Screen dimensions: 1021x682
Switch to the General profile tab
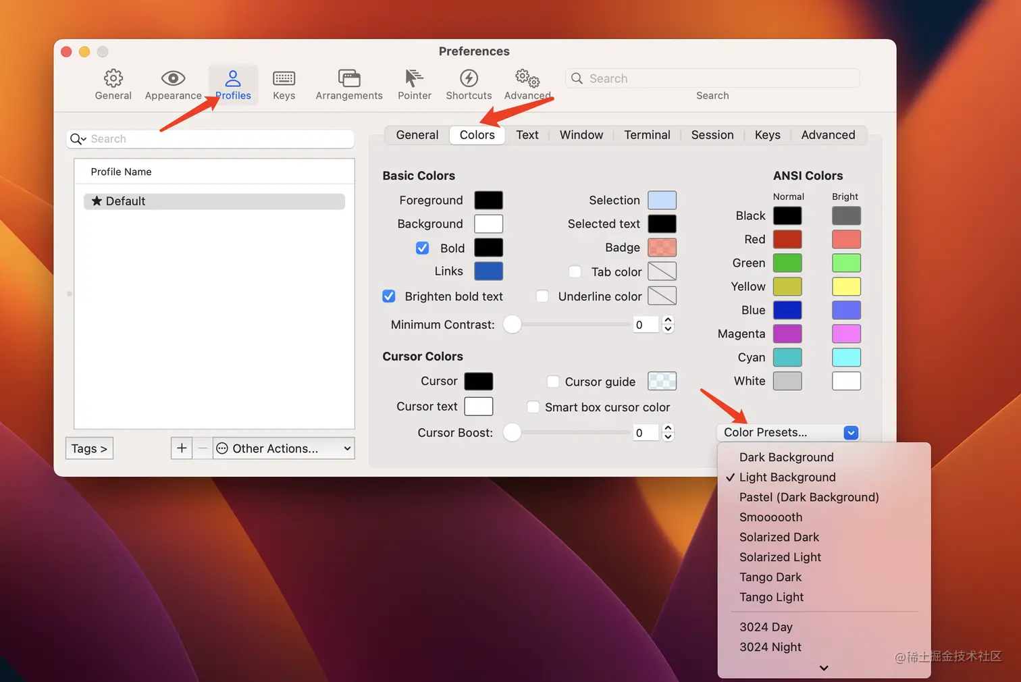[417, 135]
